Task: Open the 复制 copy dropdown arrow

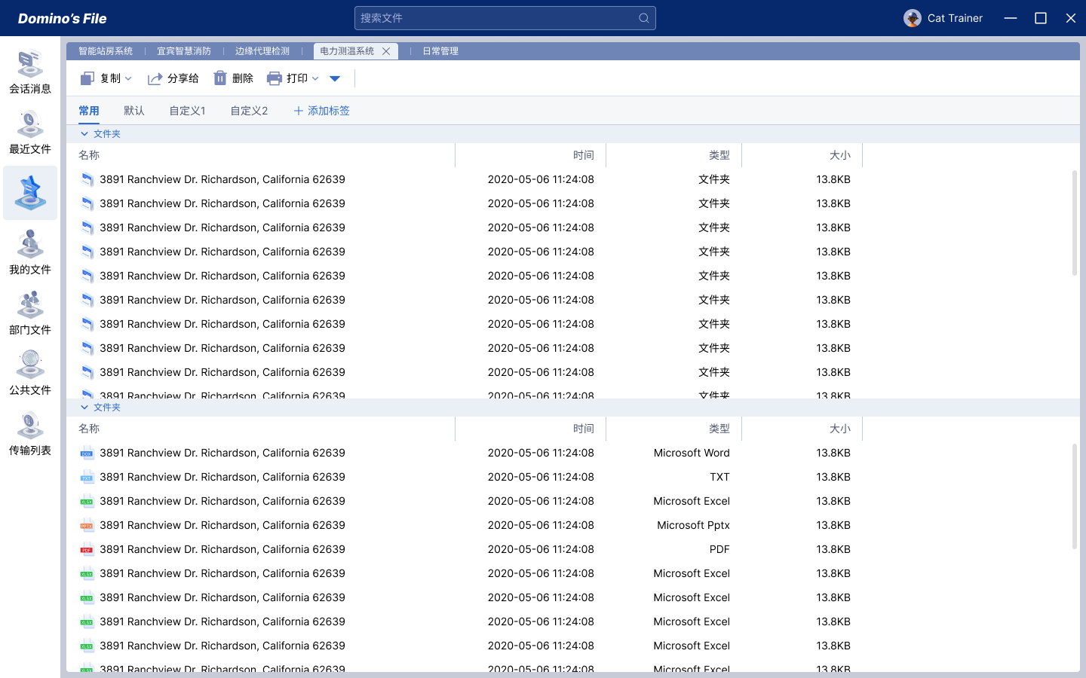Action: [129, 78]
